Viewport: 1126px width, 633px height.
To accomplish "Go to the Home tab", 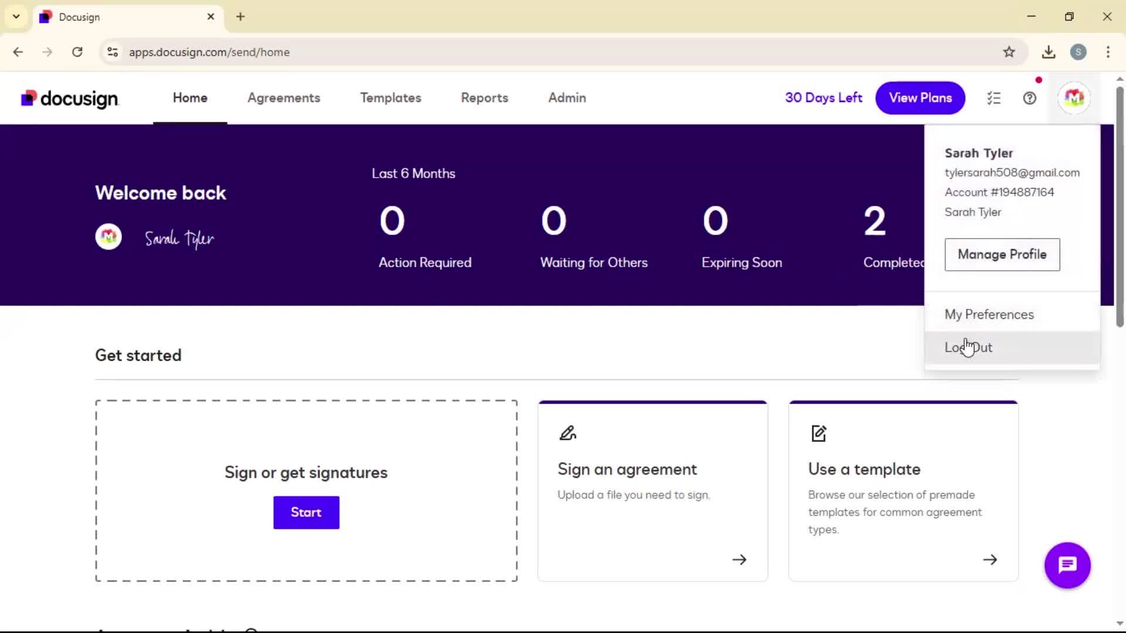I will [190, 98].
